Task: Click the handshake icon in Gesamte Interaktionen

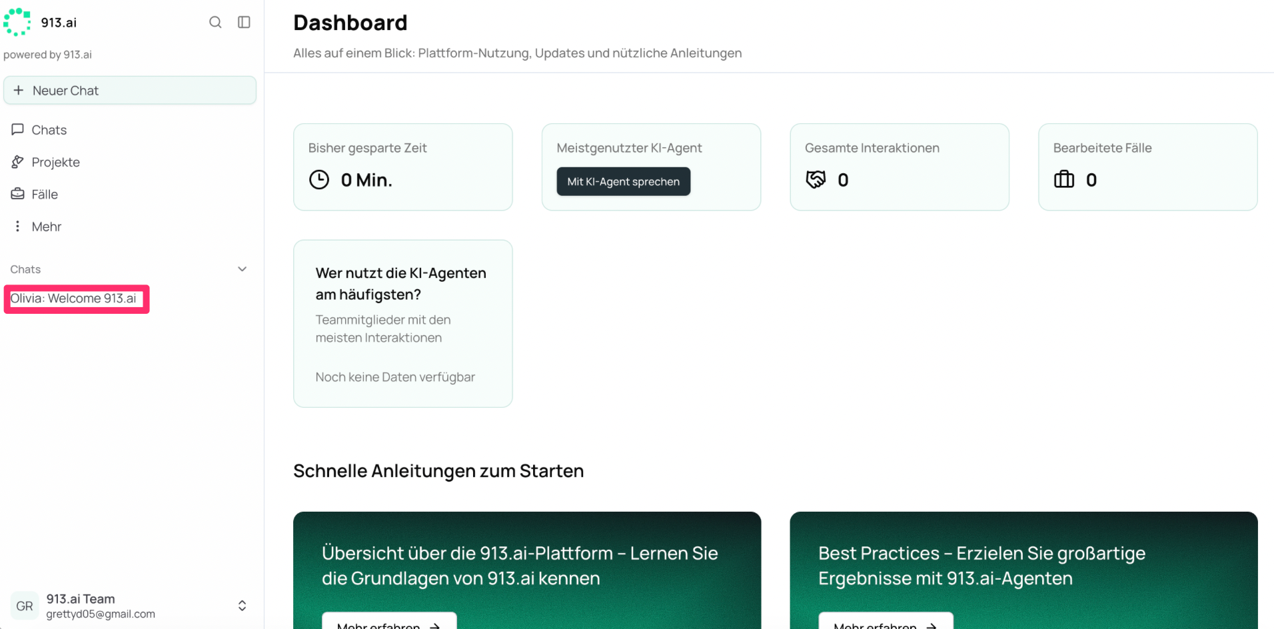Action: click(816, 179)
